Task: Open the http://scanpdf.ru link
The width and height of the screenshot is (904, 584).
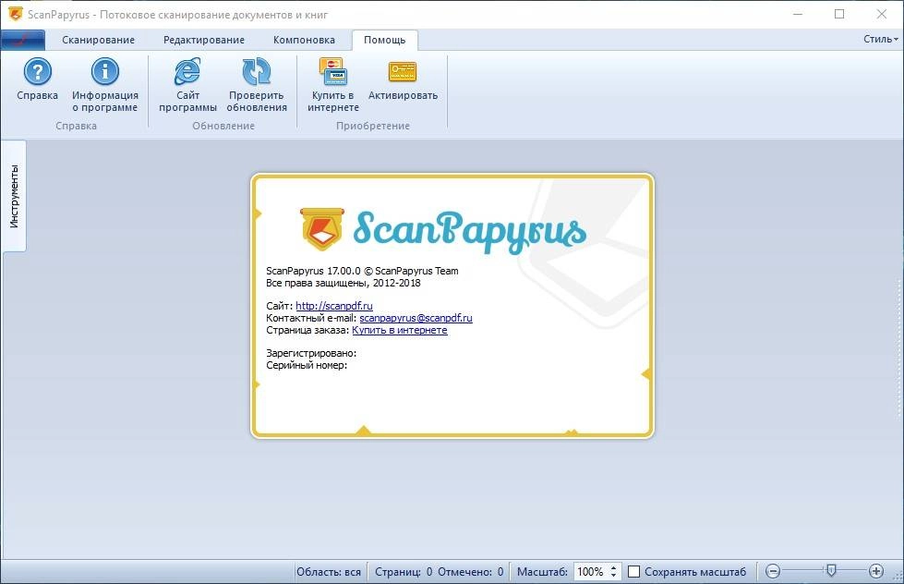Action: 334,306
